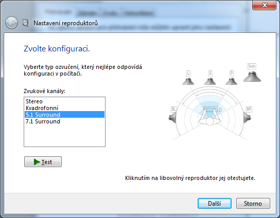
Task: Click the 'BP' speaker label
Action: (x=249, y=109)
